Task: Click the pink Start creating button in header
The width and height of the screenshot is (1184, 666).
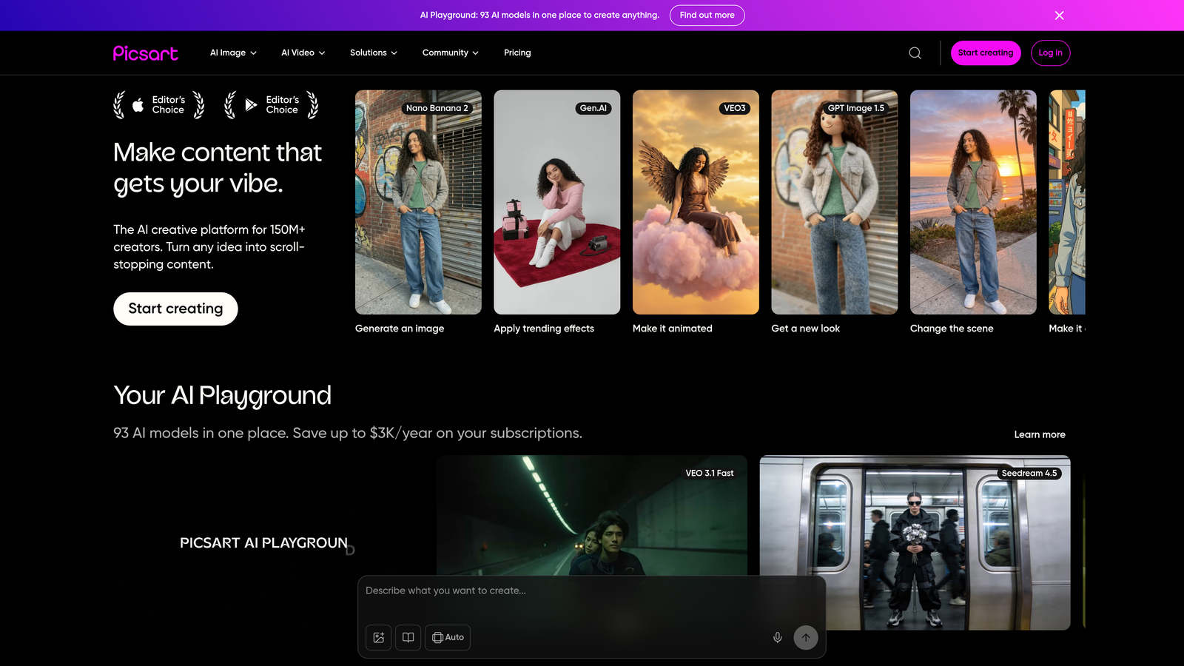Action: pos(986,53)
